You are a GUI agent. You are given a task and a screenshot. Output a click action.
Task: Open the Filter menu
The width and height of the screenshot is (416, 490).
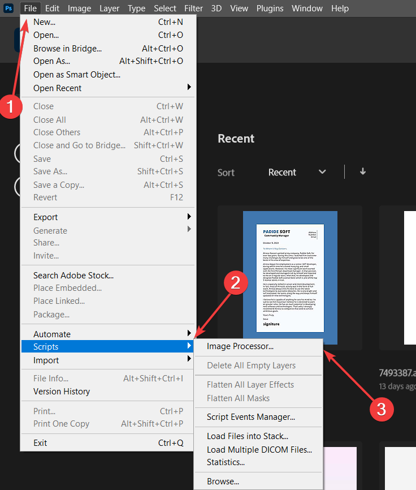[x=193, y=8]
